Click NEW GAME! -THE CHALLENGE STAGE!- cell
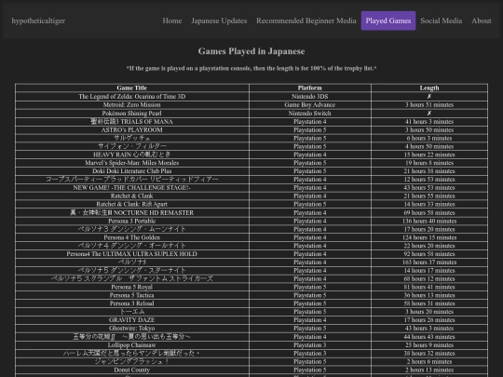 pyautogui.click(x=132, y=187)
